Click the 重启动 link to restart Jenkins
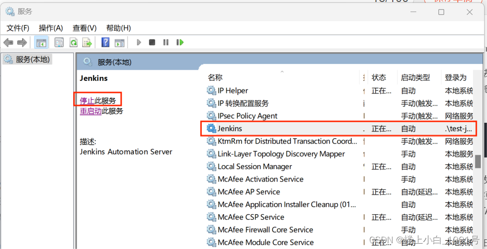This screenshot has height=249, width=487. [90, 111]
